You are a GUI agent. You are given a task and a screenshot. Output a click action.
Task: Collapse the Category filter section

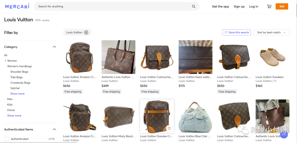click(54, 47)
